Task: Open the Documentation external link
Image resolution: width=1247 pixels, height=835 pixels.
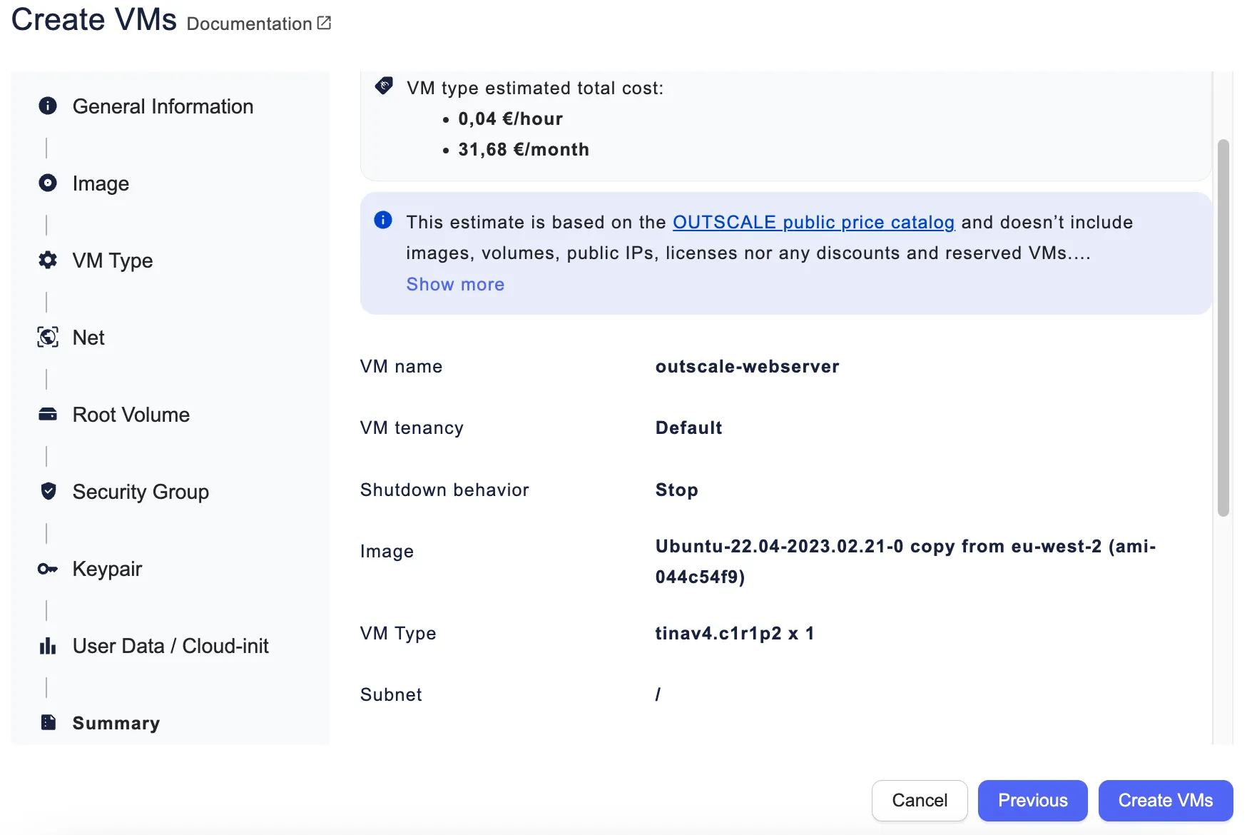Action: (258, 24)
